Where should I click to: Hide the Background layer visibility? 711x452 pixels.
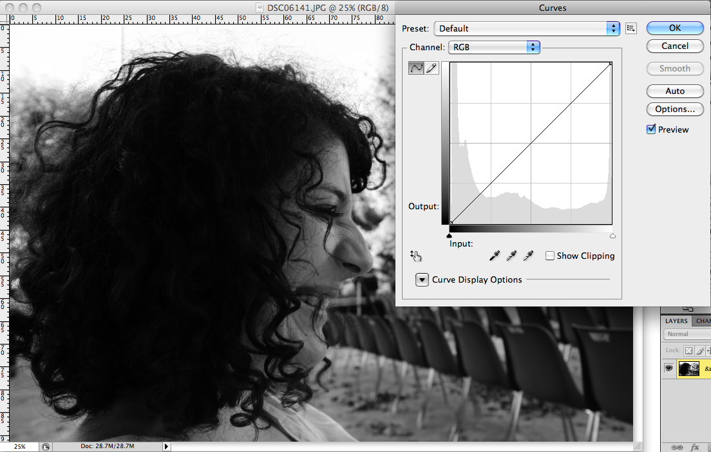[x=668, y=369]
